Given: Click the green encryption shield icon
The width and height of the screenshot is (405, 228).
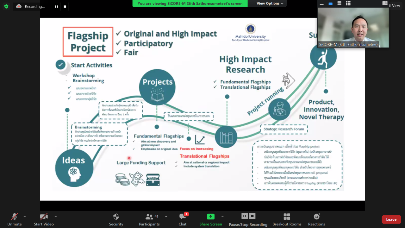Looking at the screenshot, I should coord(6,6).
